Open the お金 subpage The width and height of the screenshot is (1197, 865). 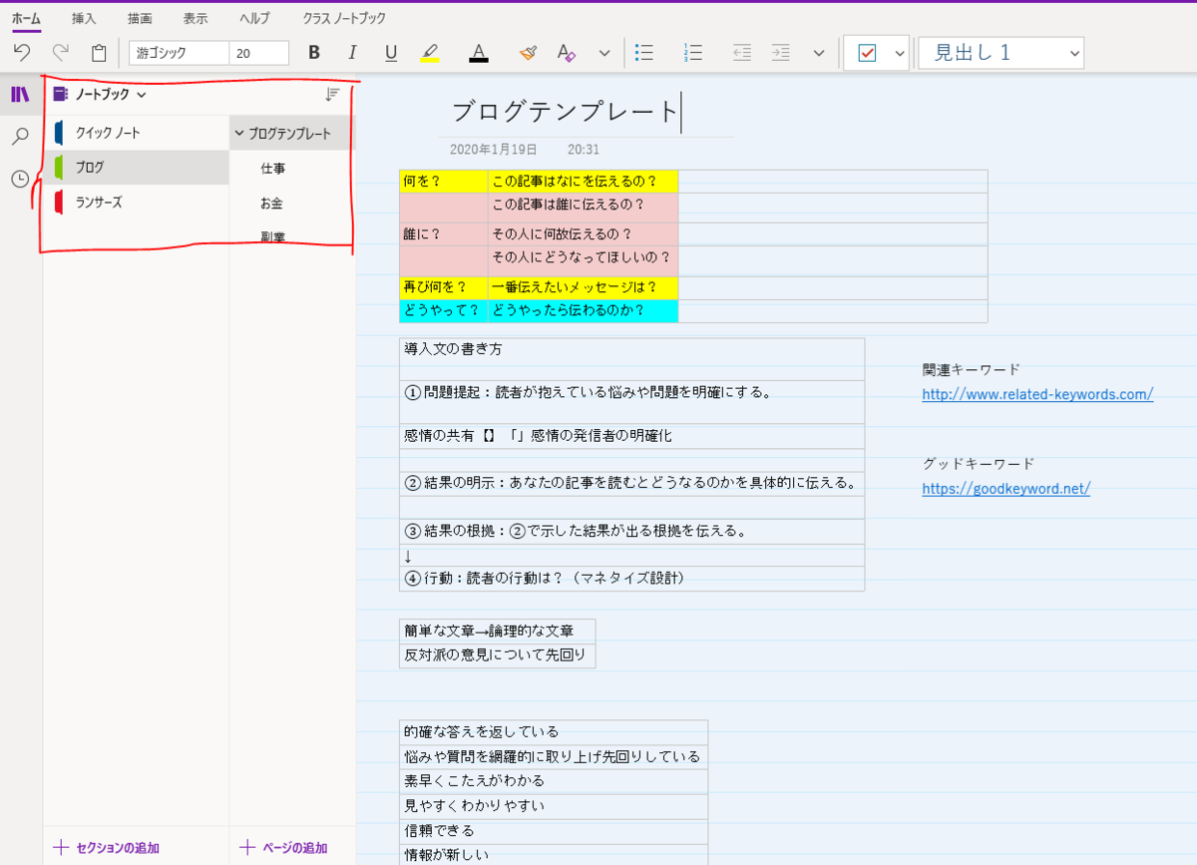[x=271, y=204]
